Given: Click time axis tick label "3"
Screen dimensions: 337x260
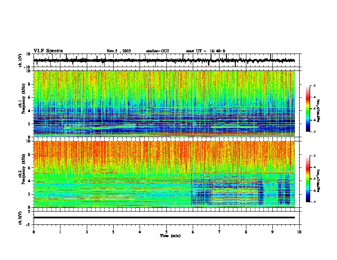Looking at the screenshot, I should [x=113, y=232].
